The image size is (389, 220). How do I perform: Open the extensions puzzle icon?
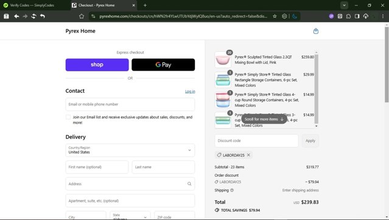click(x=348, y=16)
